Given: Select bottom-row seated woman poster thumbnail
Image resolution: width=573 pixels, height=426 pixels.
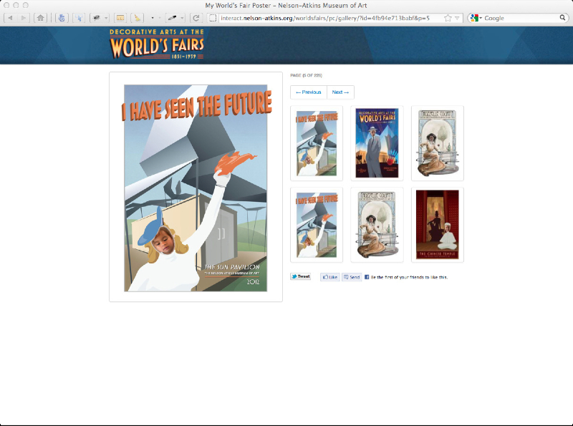Looking at the screenshot, I should coord(377,225).
